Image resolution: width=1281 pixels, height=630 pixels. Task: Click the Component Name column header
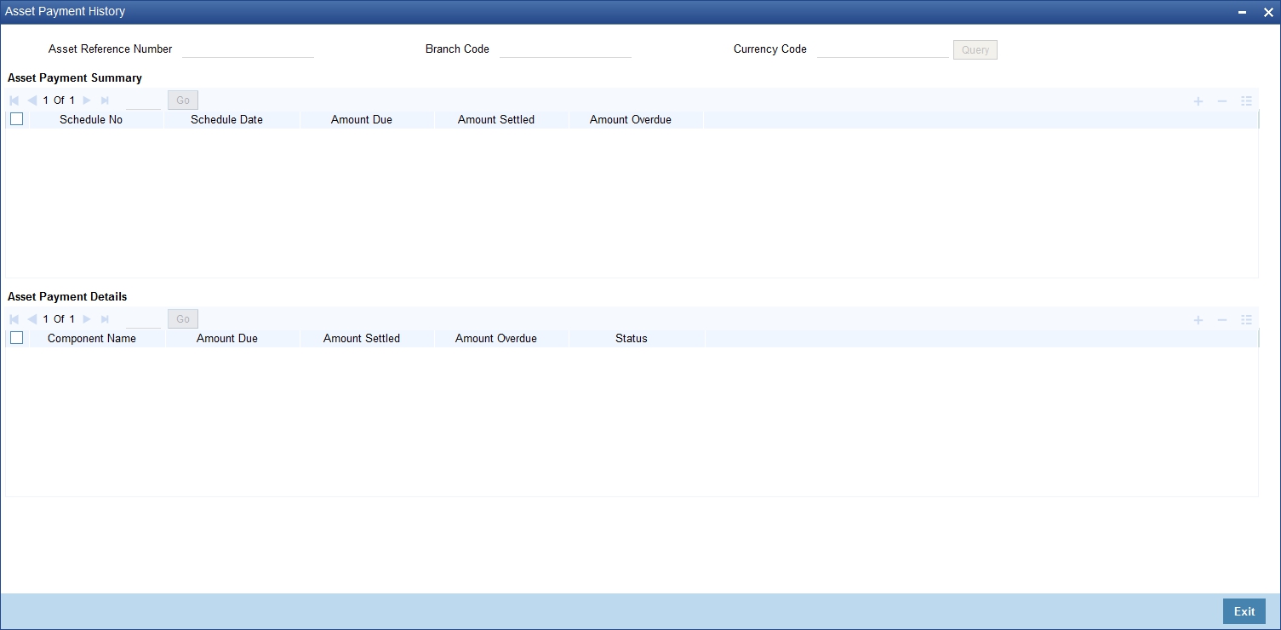click(x=92, y=339)
